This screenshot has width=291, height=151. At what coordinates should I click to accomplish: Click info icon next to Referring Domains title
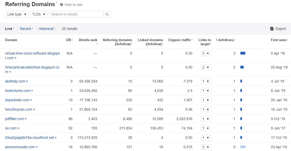point(57,2)
